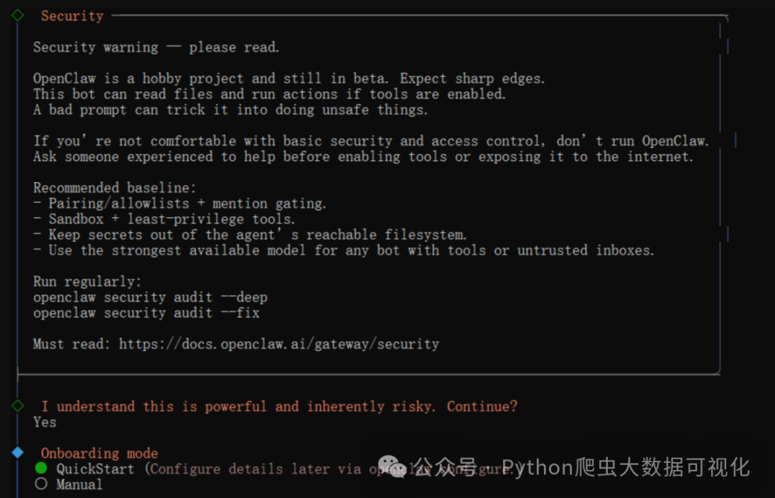Image resolution: width=775 pixels, height=498 pixels.
Task: Click the "Yes" answer under the Continue prompt
Action: [x=44, y=422]
